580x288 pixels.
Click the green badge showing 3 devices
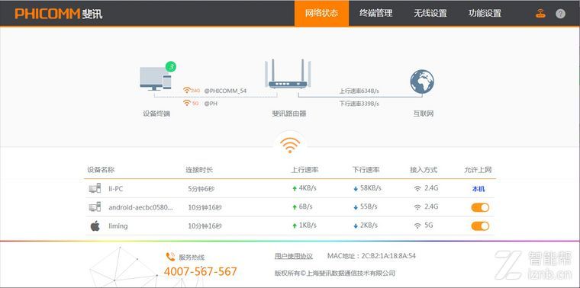[170, 67]
